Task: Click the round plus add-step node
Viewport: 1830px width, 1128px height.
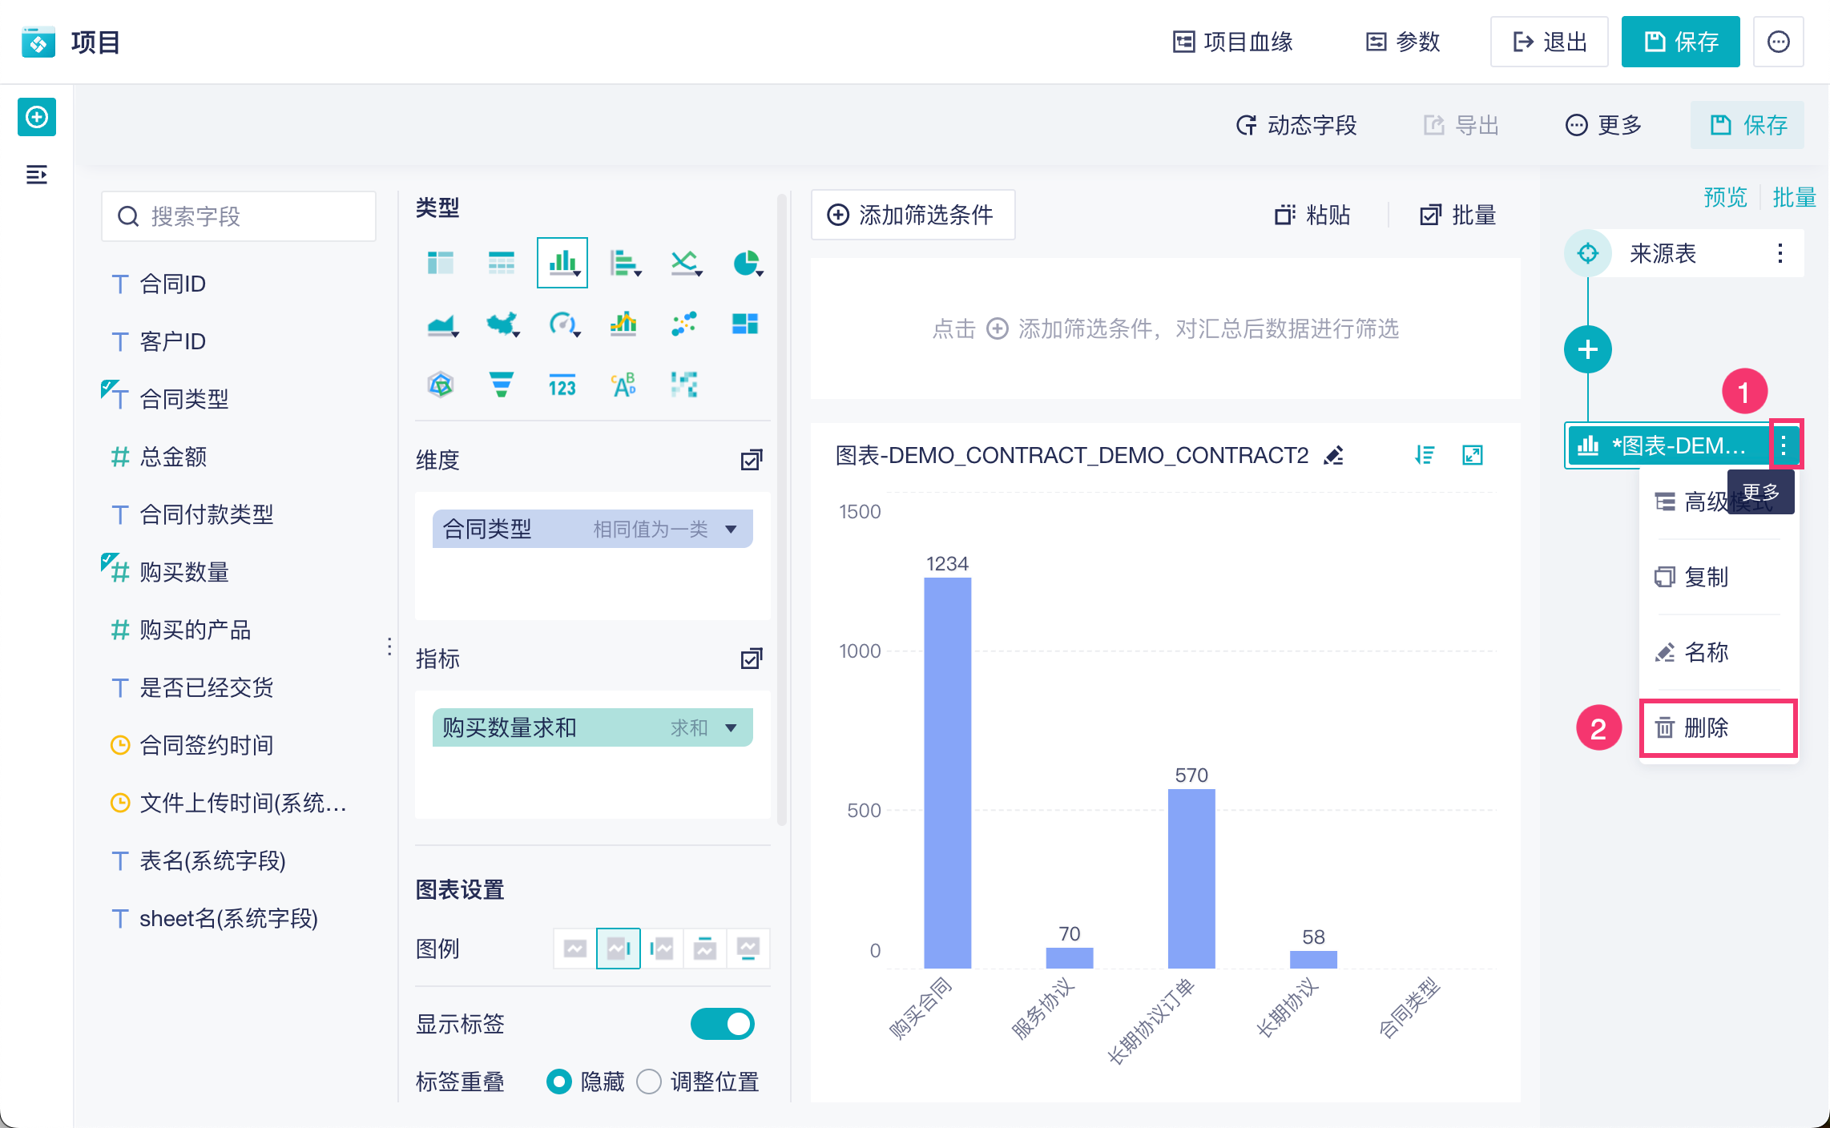Action: coord(1587,350)
